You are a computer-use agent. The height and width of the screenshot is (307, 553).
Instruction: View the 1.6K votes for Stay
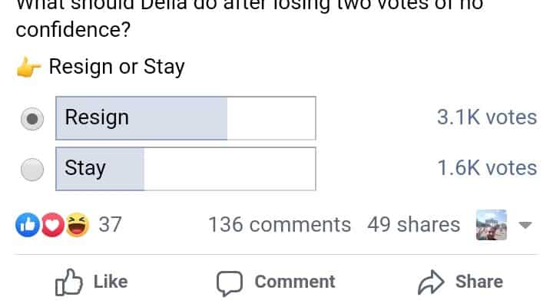click(x=486, y=168)
